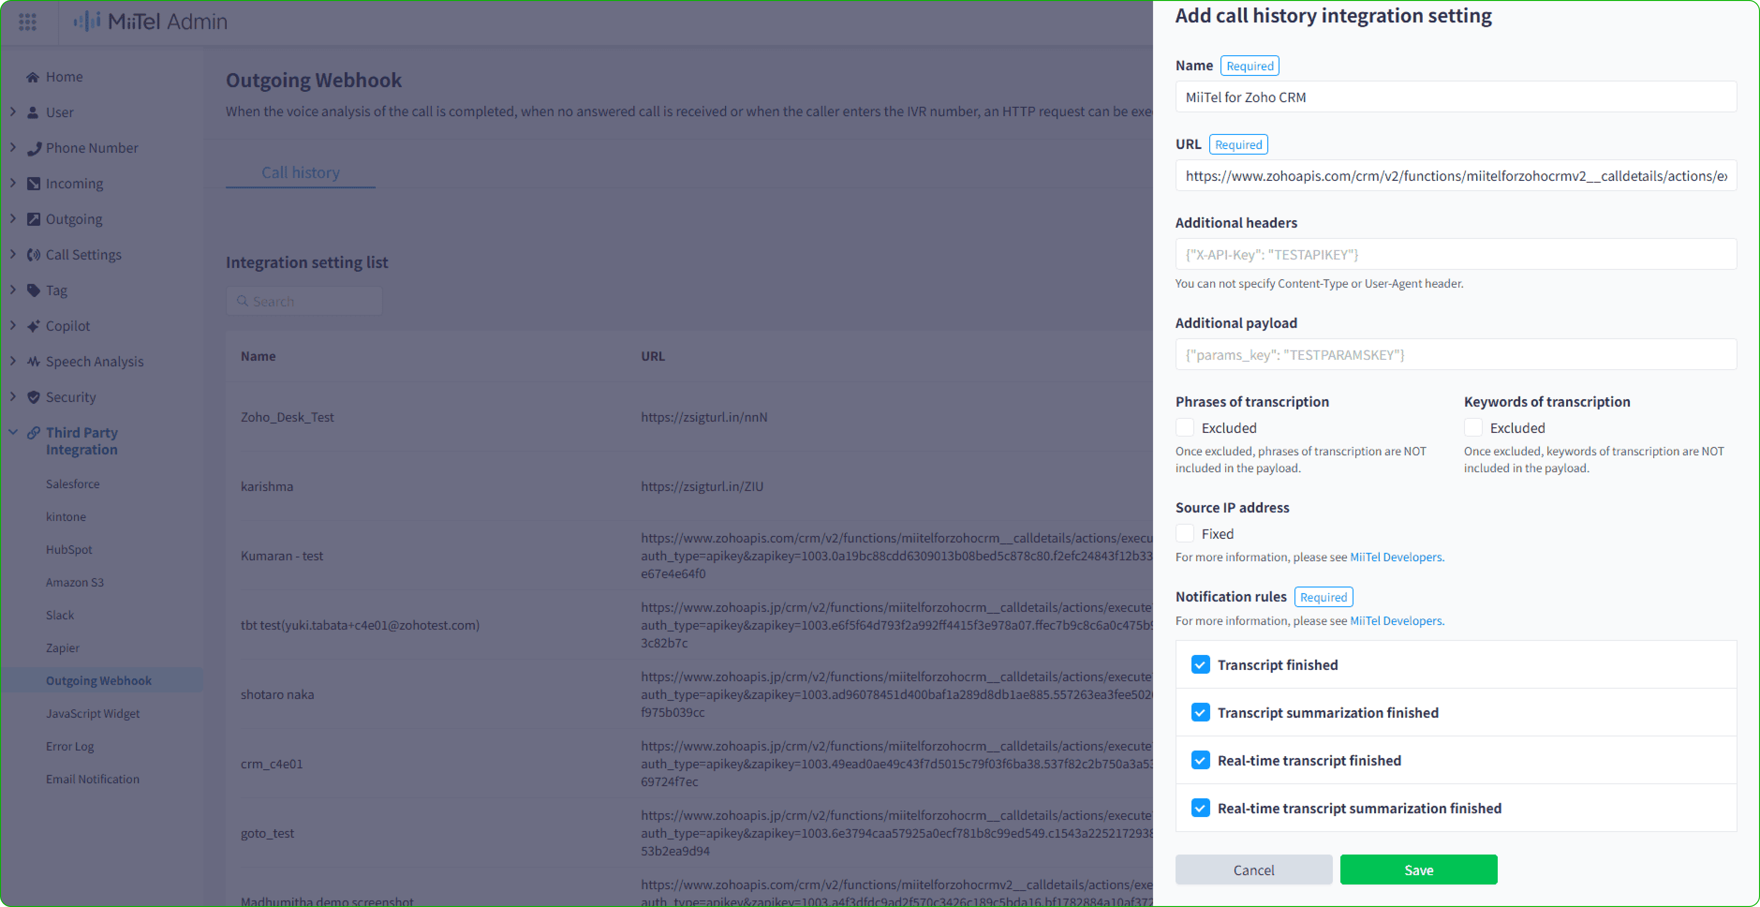This screenshot has height=907, width=1760.
Task: Collapse Third Party Integration section
Action: [13, 432]
